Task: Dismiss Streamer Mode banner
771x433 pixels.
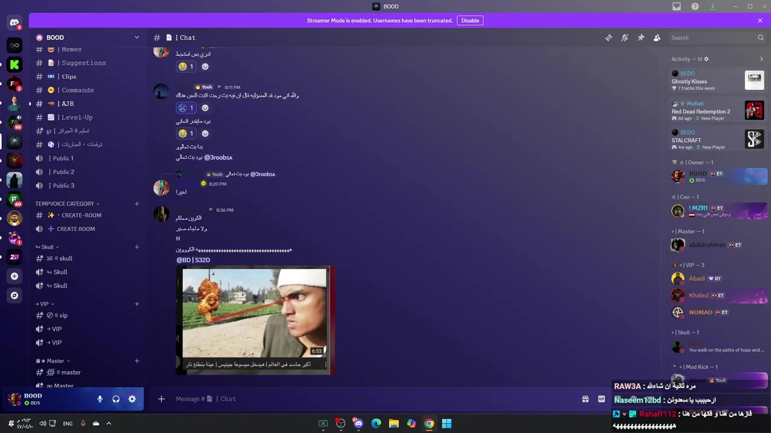Action: click(x=760, y=20)
